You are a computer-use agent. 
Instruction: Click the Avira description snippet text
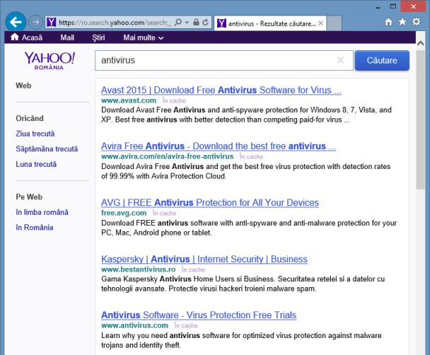(x=245, y=171)
